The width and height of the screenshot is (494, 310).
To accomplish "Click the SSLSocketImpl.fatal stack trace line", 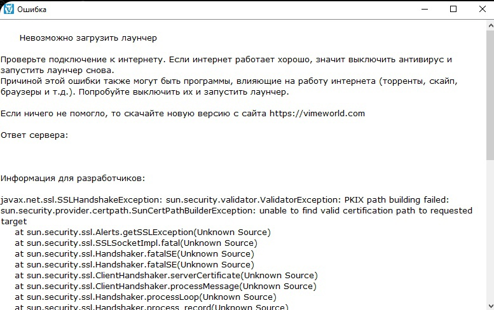I will point(136,243).
